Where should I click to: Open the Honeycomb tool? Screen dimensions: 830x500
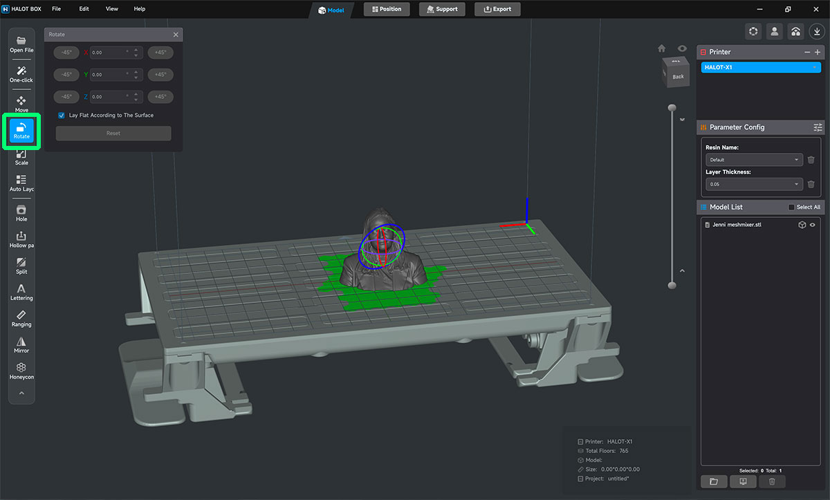pos(21,371)
